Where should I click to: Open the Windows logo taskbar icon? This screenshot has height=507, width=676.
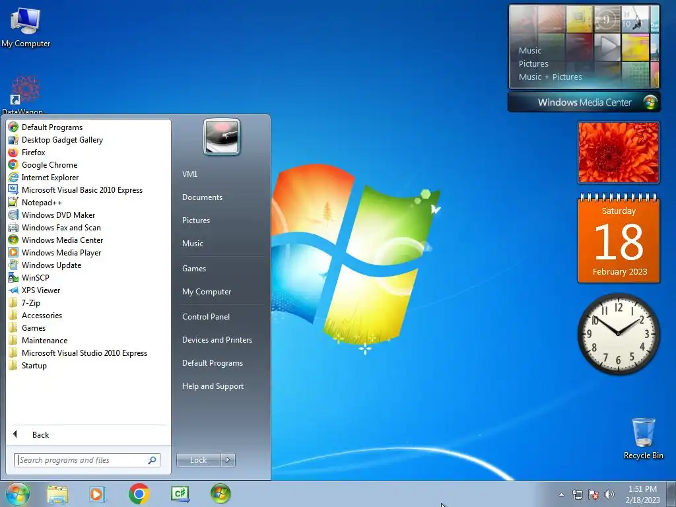(x=220, y=494)
